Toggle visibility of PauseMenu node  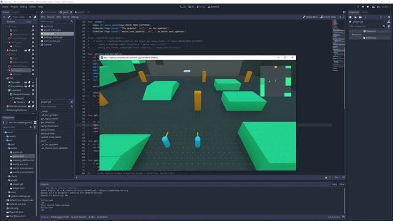point(33,86)
